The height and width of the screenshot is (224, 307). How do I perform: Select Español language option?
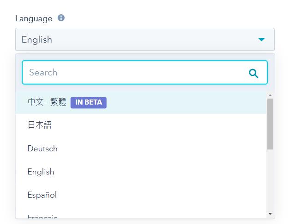click(141, 195)
